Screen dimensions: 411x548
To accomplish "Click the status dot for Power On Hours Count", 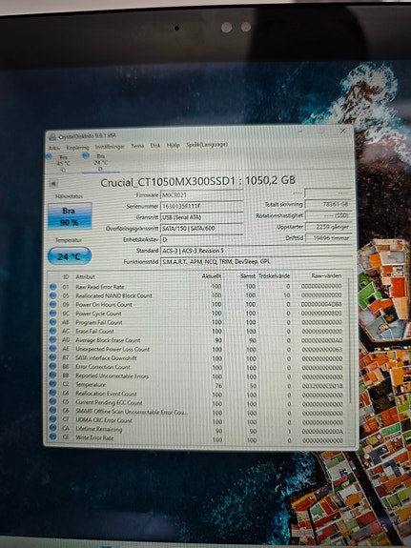I will [x=52, y=304].
